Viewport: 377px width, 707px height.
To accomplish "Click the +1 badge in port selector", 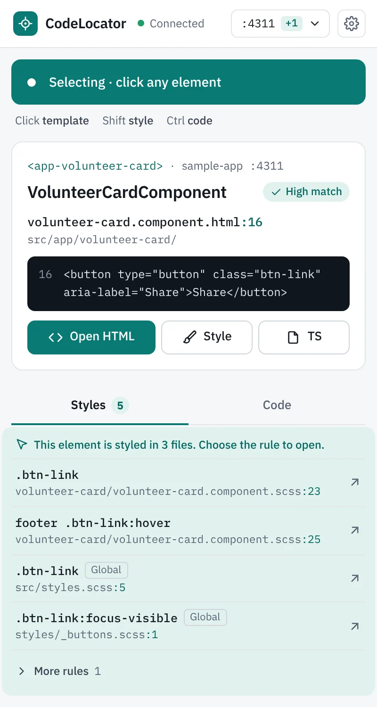I will click(x=292, y=23).
